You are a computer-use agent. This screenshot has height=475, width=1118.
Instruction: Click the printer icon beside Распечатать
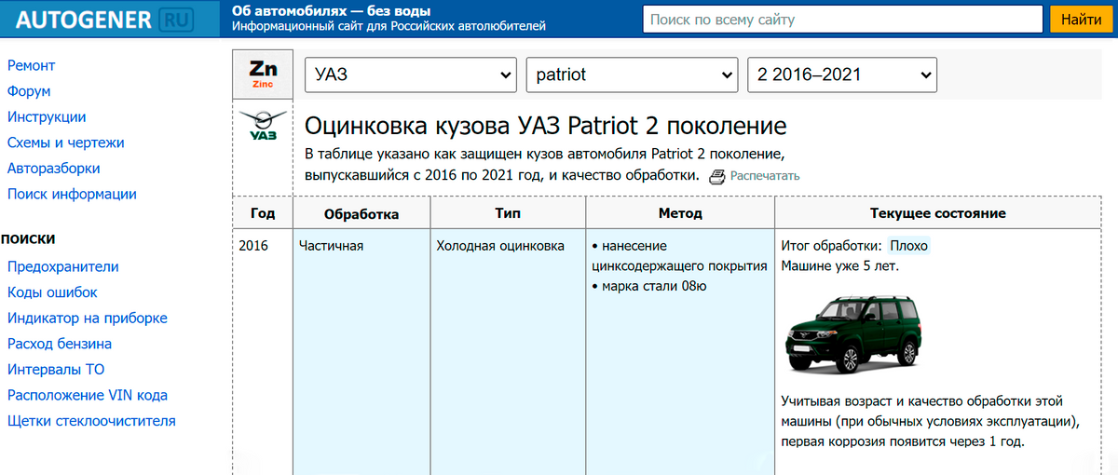[x=716, y=176]
